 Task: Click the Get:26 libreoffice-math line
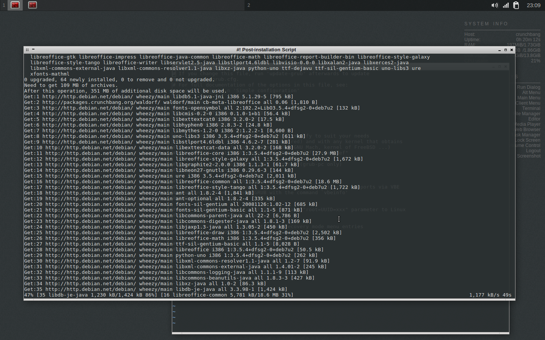pos(180,238)
